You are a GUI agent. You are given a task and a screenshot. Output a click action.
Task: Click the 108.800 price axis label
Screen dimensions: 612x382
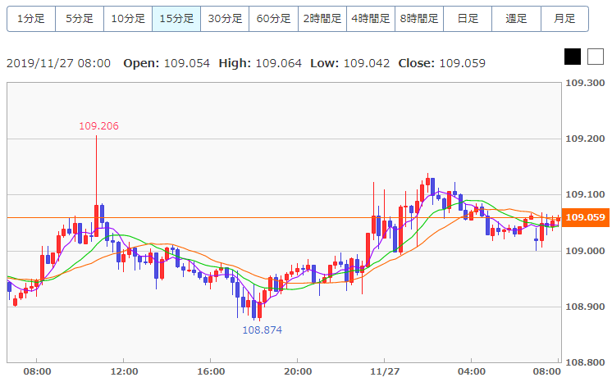tap(585, 362)
